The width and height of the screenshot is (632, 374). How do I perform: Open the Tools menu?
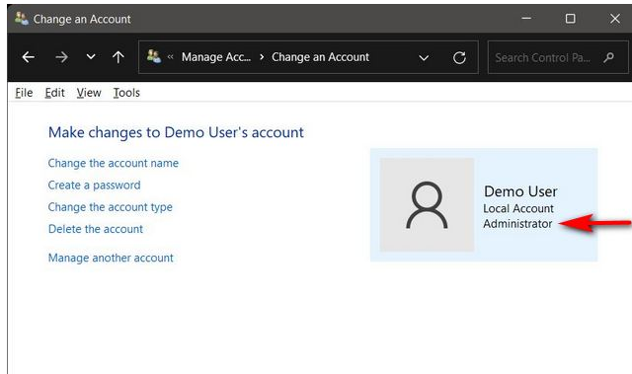(x=126, y=93)
